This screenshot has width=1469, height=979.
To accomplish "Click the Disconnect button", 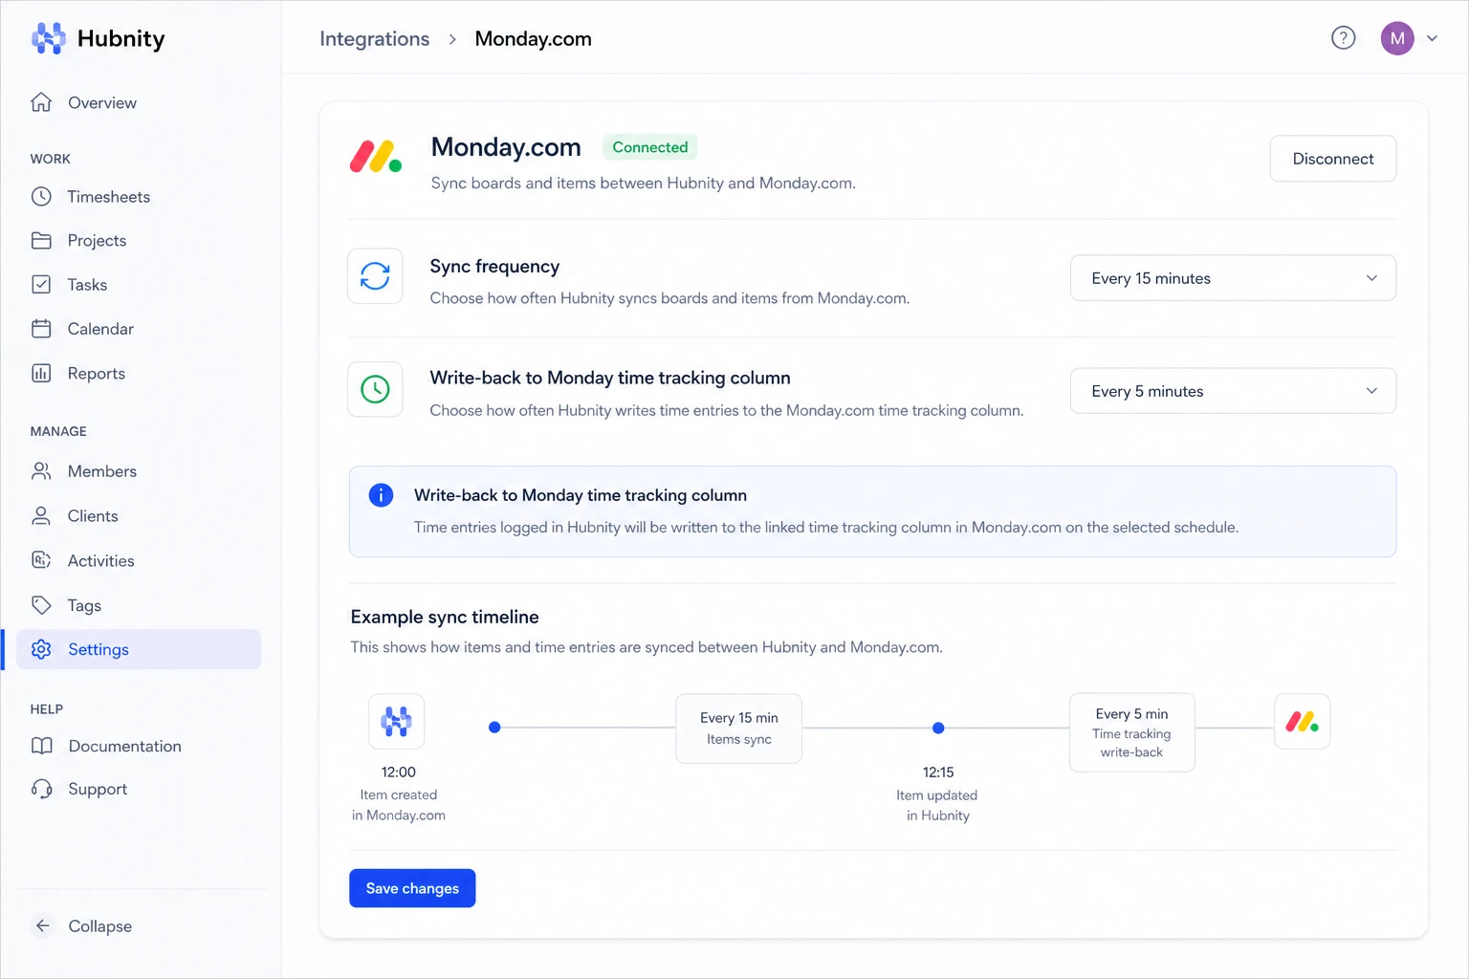I will tap(1332, 159).
